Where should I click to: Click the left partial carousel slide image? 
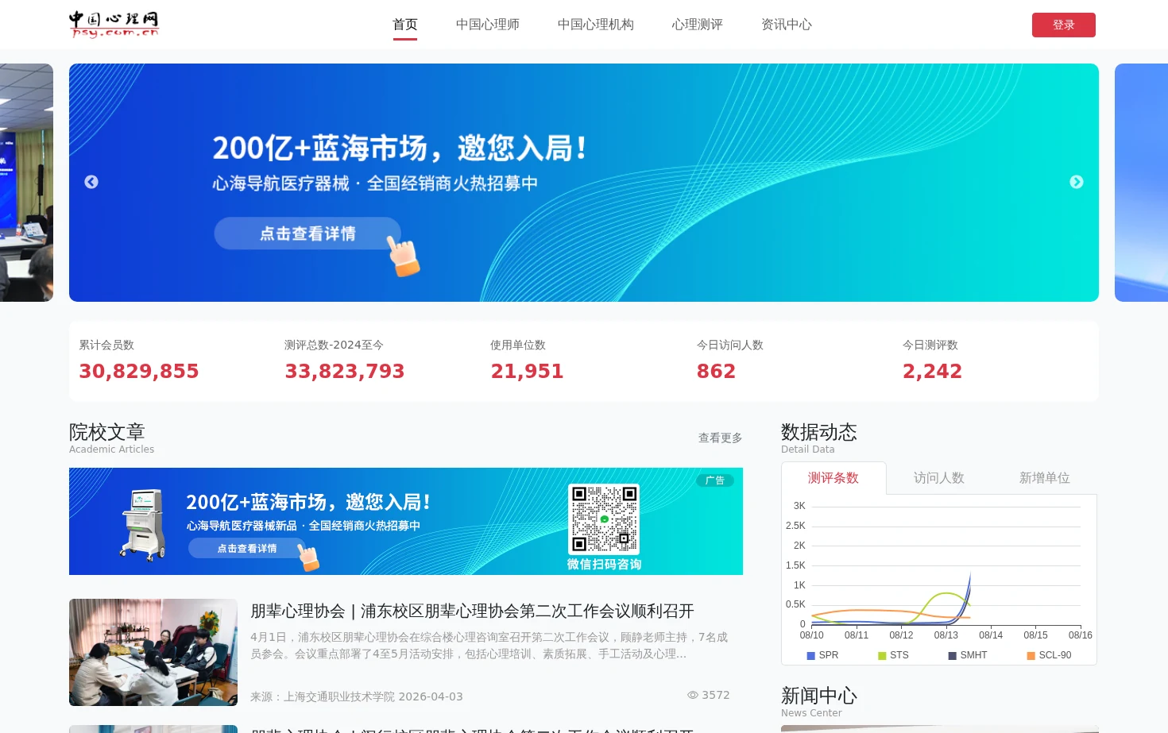(26, 183)
